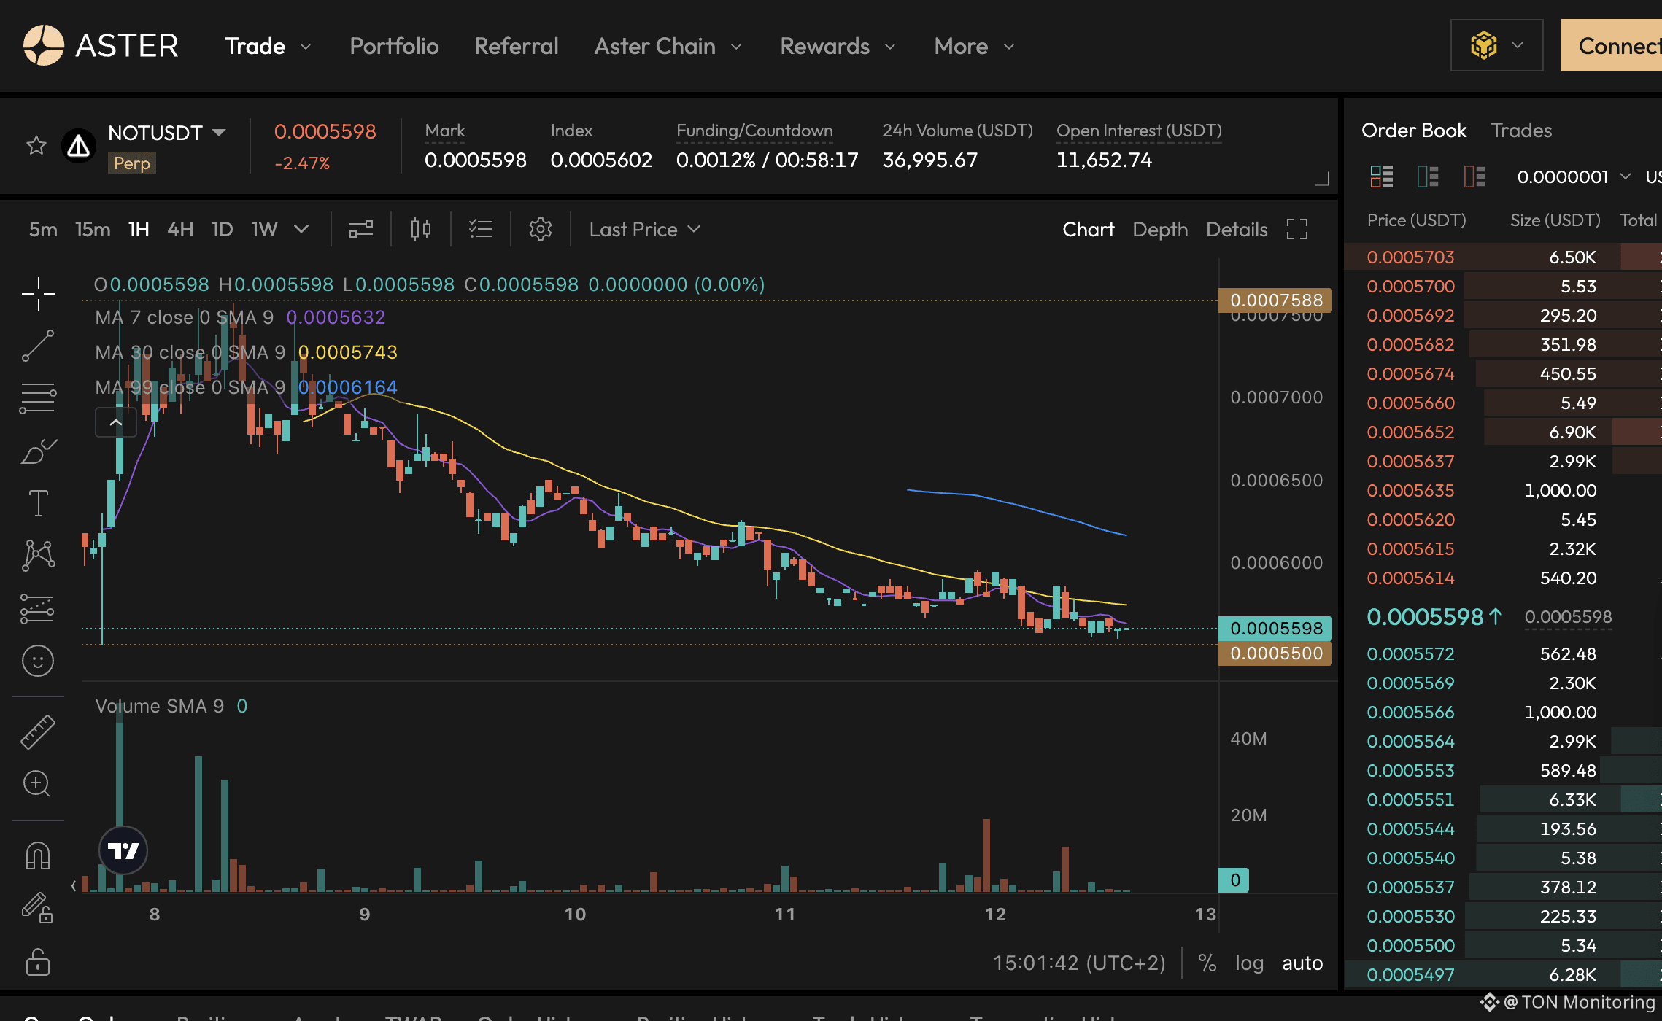Expand the More menu
Viewport: 1662px width, 1021px height.
pos(974,46)
